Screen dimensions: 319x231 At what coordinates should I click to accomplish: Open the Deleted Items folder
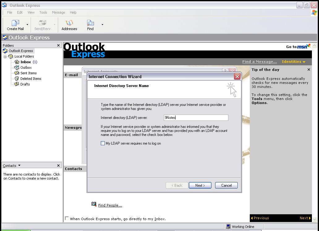click(31, 78)
